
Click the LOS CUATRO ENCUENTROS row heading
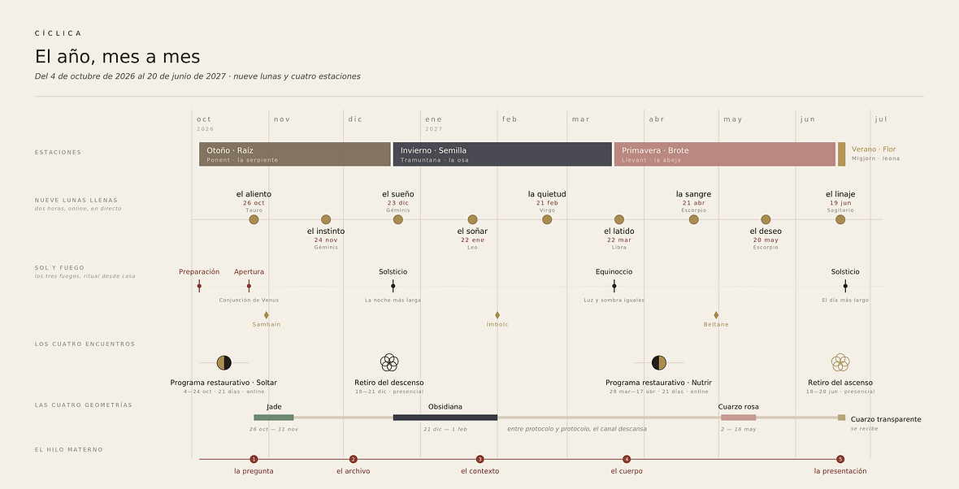tap(85, 344)
